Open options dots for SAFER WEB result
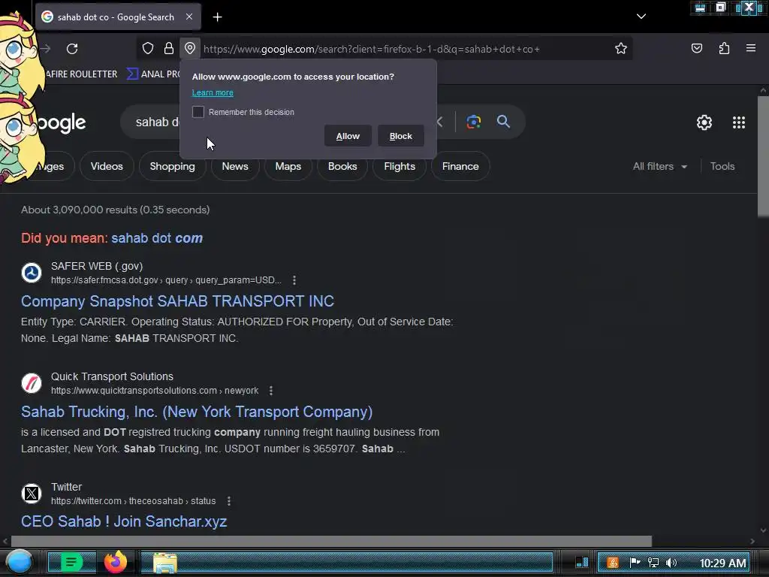This screenshot has width=769, height=577. [294, 280]
